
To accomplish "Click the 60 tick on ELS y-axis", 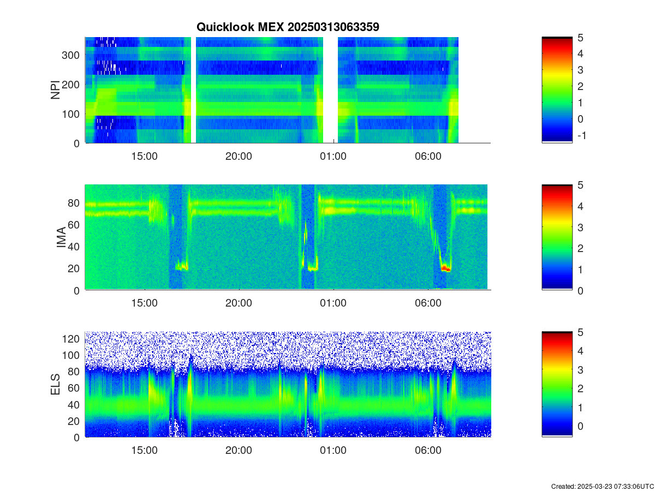I will point(74,388).
